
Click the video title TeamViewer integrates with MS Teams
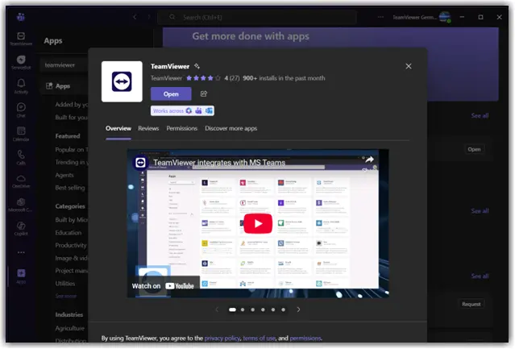pyautogui.click(x=219, y=163)
